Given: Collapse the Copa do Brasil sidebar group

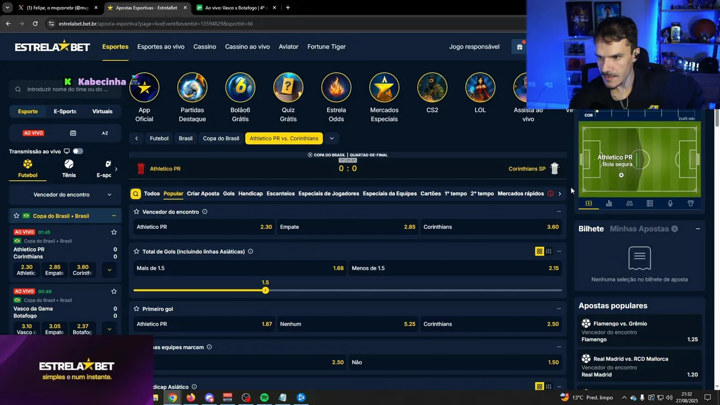Looking at the screenshot, I should (x=114, y=216).
